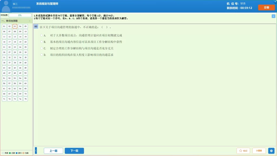Screen dimensions: 277x156
Task: Select question 04 in the number grid
Action: (20, 26)
